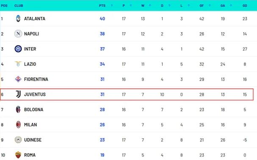Click the Atalanta club crest
The image size is (257, 160).
click(18, 19)
